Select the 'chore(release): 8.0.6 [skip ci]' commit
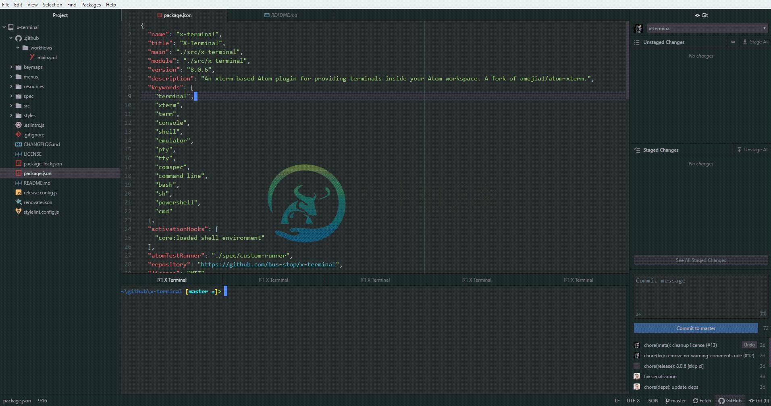 (x=699, y=366)
